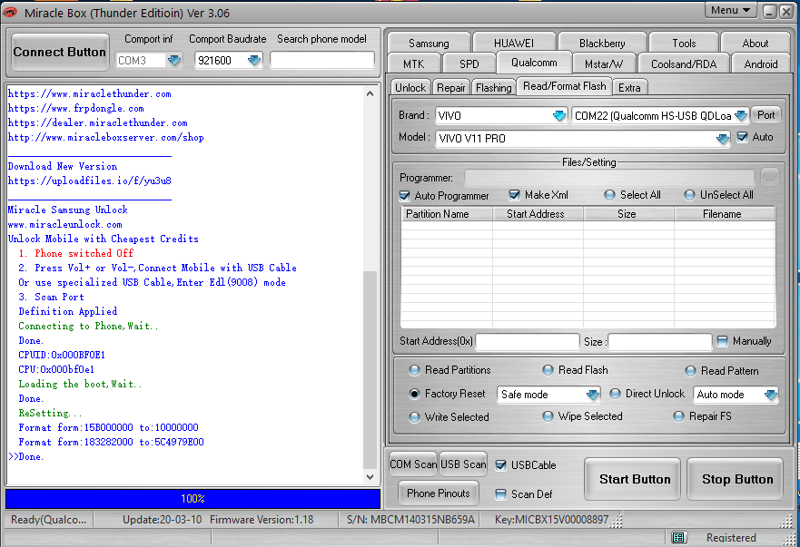Image resolution: width=800 pixels, height=547 pixels.
Task: Open the Extra sub-tab
Action: coord(629,88)
